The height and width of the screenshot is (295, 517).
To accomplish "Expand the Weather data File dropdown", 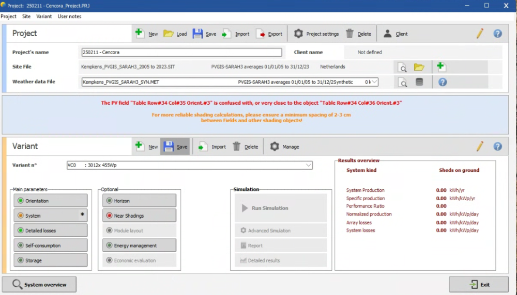I will point(374,82).
